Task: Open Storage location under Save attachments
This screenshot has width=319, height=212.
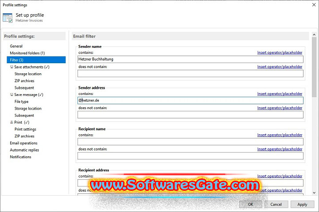Action: point(28,74)
